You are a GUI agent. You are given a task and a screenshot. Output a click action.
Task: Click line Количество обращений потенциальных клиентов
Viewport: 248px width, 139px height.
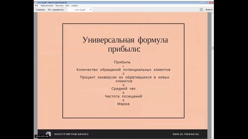(123, 69)
